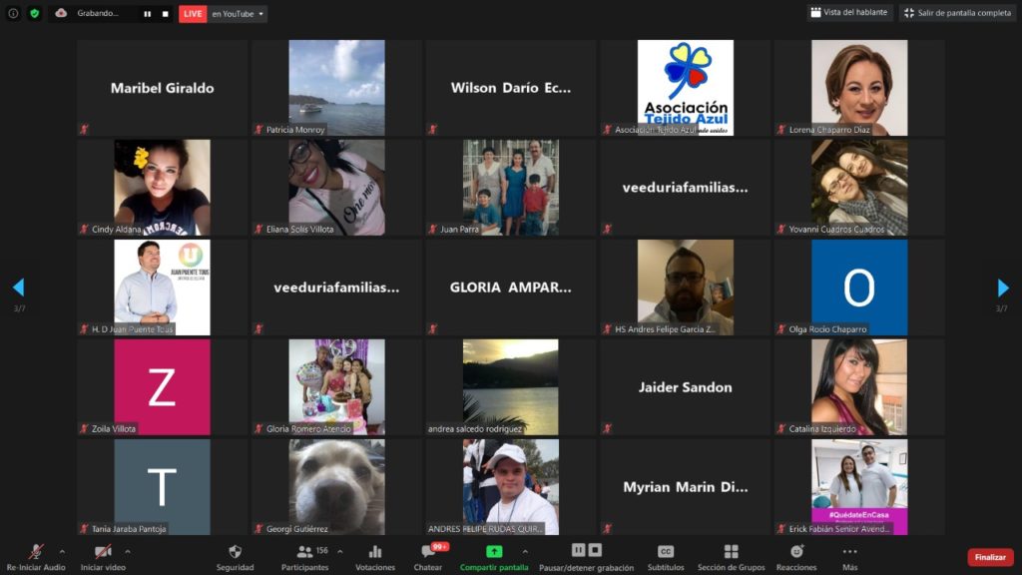Open Reacciones emoji menu
The image size is (1022, 575).
click(x=796, y=558)
